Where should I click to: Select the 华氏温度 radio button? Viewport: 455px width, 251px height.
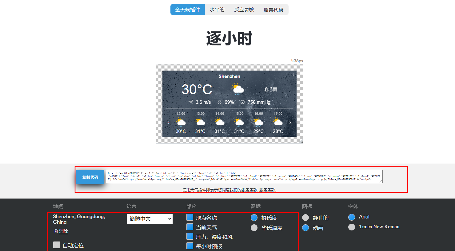(254, 228)
